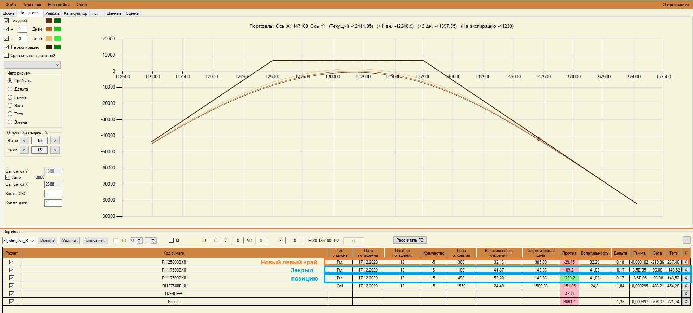
Task: Open the Окно menu
Action: pyautogui.click(x=82, y=5)
